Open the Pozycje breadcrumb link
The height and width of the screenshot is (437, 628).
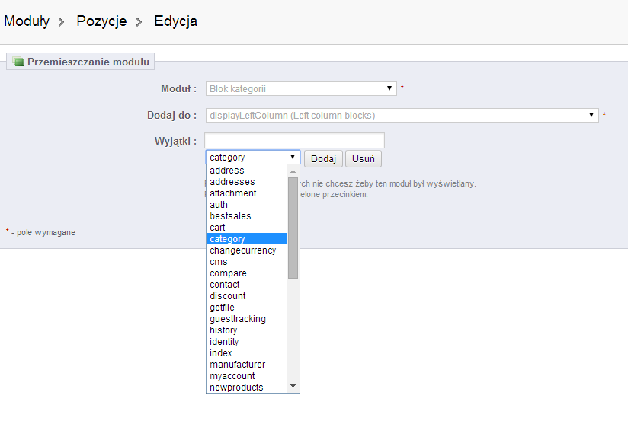[101, 21]
